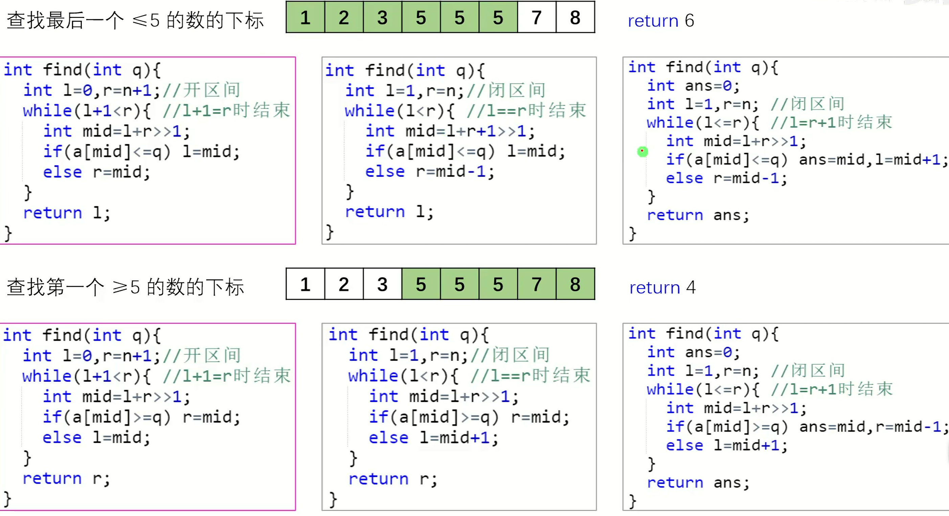The image size is (949, 516).
Task: Click 'while(l+1<r){' in the ≤5 开区间 box
Action: tap(87, 111)
